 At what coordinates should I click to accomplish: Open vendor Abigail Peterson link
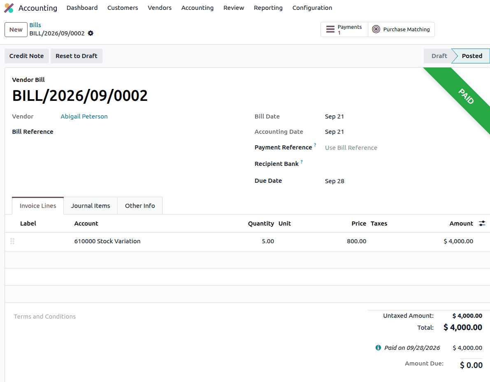tap(84, 116)
